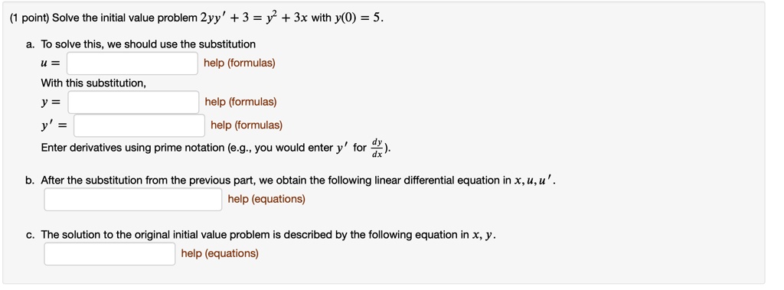This screenshot has height=290, width=784.
Task: Click the 'y' =' label before third field
Action: tap(54, 125)
